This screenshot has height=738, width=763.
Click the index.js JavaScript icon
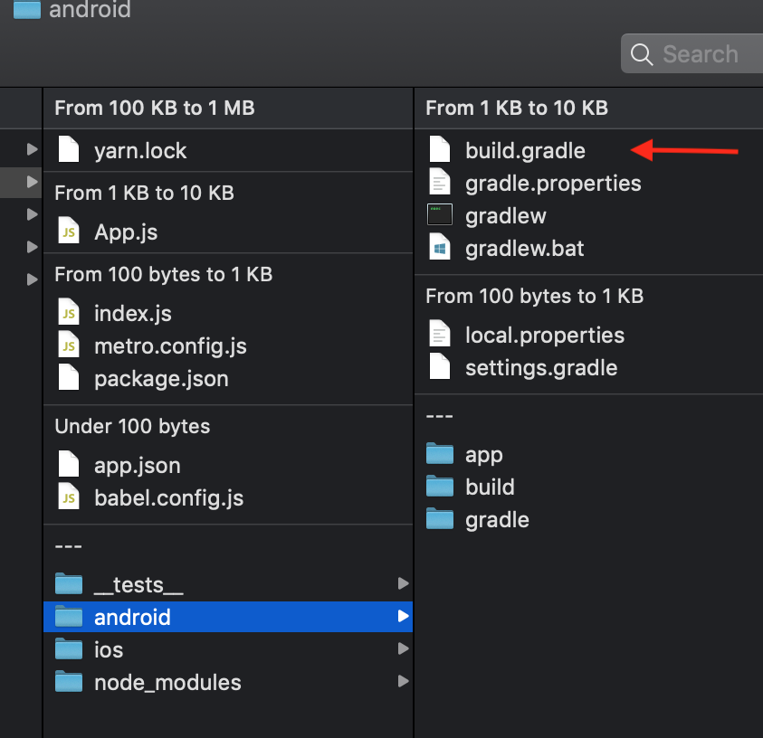[x=69, y=313]
